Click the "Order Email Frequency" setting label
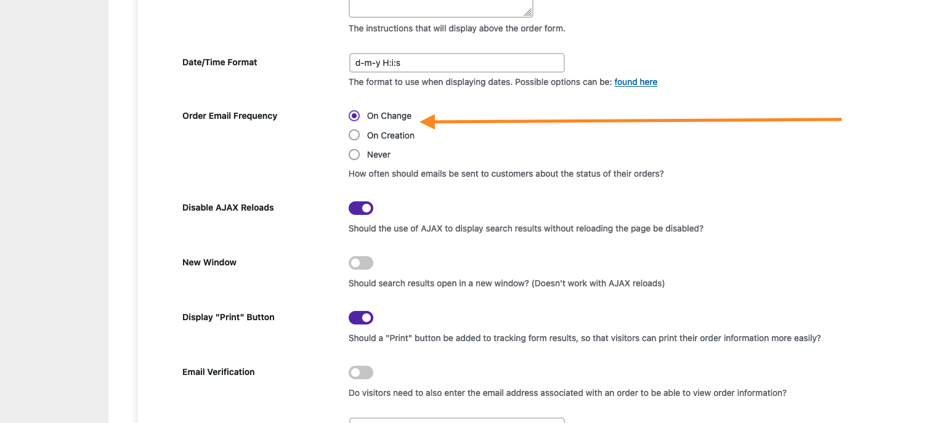Image resolution: width=940 pixels, height=423 pixels. 230,116
